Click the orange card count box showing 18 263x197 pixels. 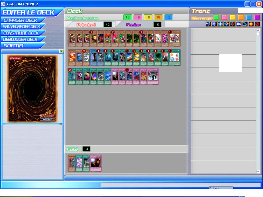tap(158, 17)
